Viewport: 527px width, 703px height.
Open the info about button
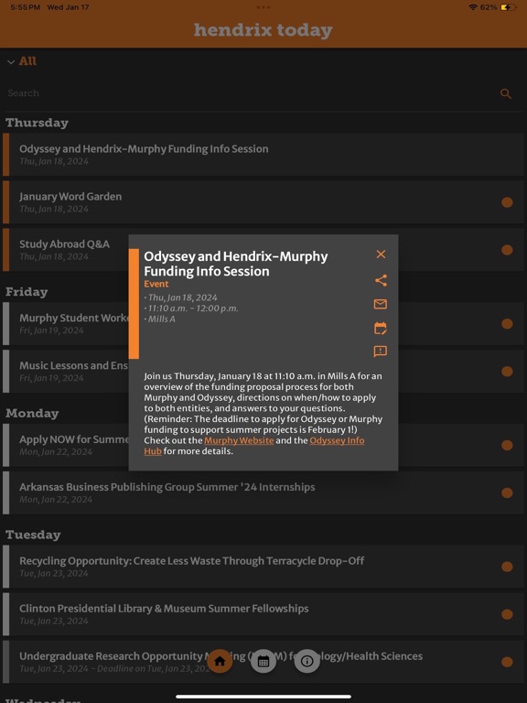tap(307, 661)
